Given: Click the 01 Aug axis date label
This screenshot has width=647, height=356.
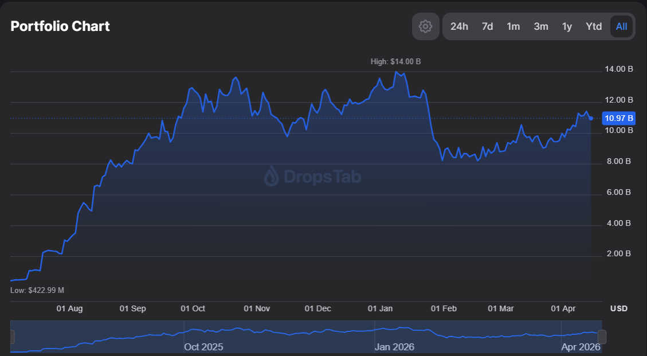Looking at the screenshot, I should tap(69, 308).
